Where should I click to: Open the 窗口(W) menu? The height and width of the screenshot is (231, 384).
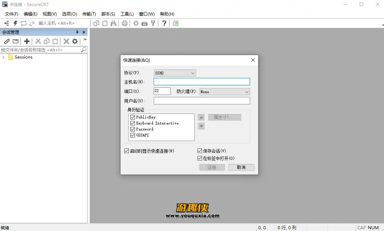pos(147,14)
